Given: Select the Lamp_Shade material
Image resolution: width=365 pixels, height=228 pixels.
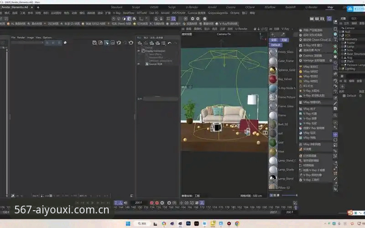Looking at the screenshot, I should click(x=273, y=170).
